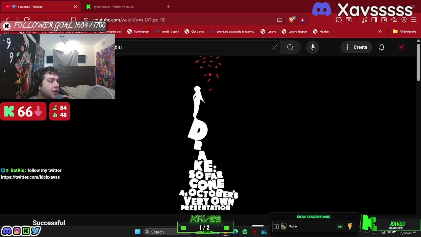
Task: Open Netflix from the taskbar
Action: pyautogui.click(x=254, y=232)
